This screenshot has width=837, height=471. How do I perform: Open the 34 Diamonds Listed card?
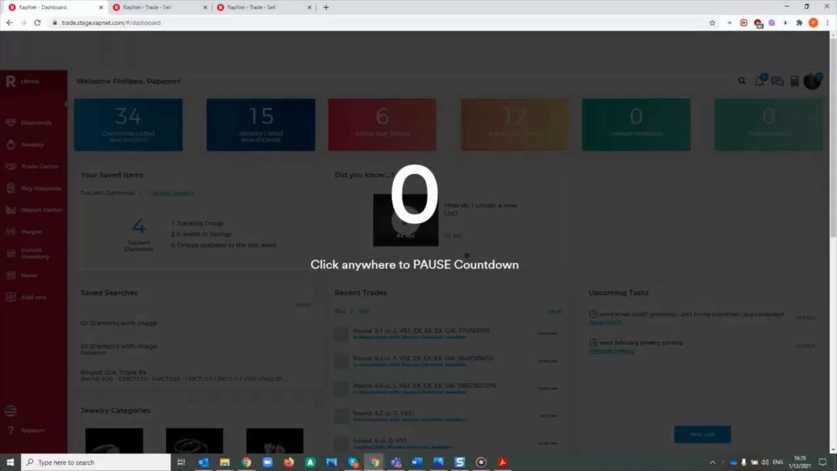pyautogui.click(x=128, y=124)
